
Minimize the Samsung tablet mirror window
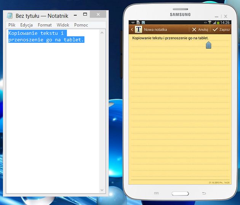pyautogui.click(x=217, y=16)
